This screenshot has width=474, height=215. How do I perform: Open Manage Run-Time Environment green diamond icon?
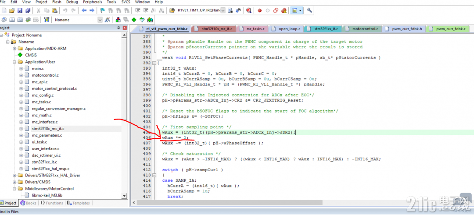[134, 20]
